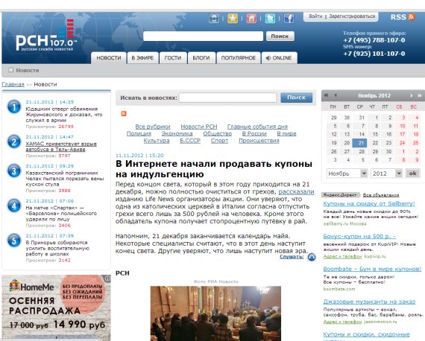This screenshot has height=341, width=425.
Task: Open HomeMe autumn sale banner
Action: click(56, 307)
